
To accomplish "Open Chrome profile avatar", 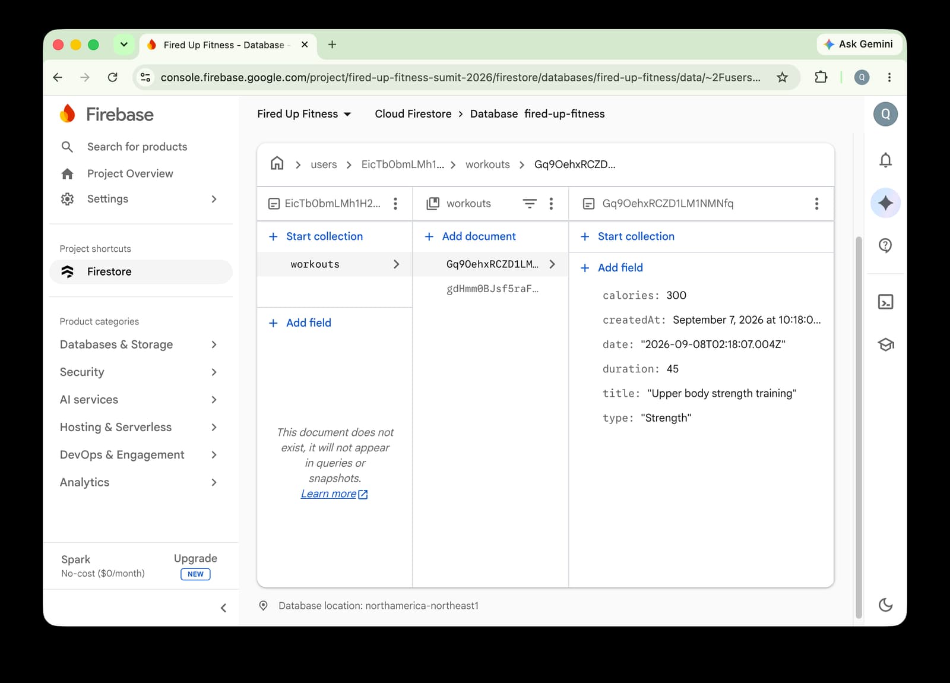I will tap(862, 77).
